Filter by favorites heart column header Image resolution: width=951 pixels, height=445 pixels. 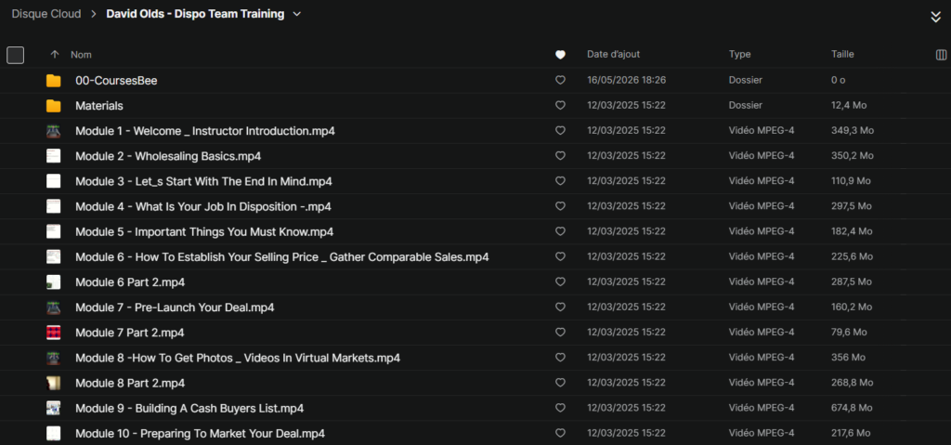pyautogui.click(x=560, y=55)
